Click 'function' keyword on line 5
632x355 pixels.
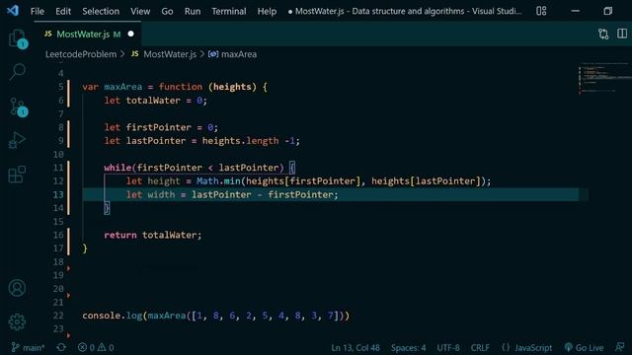181,87
